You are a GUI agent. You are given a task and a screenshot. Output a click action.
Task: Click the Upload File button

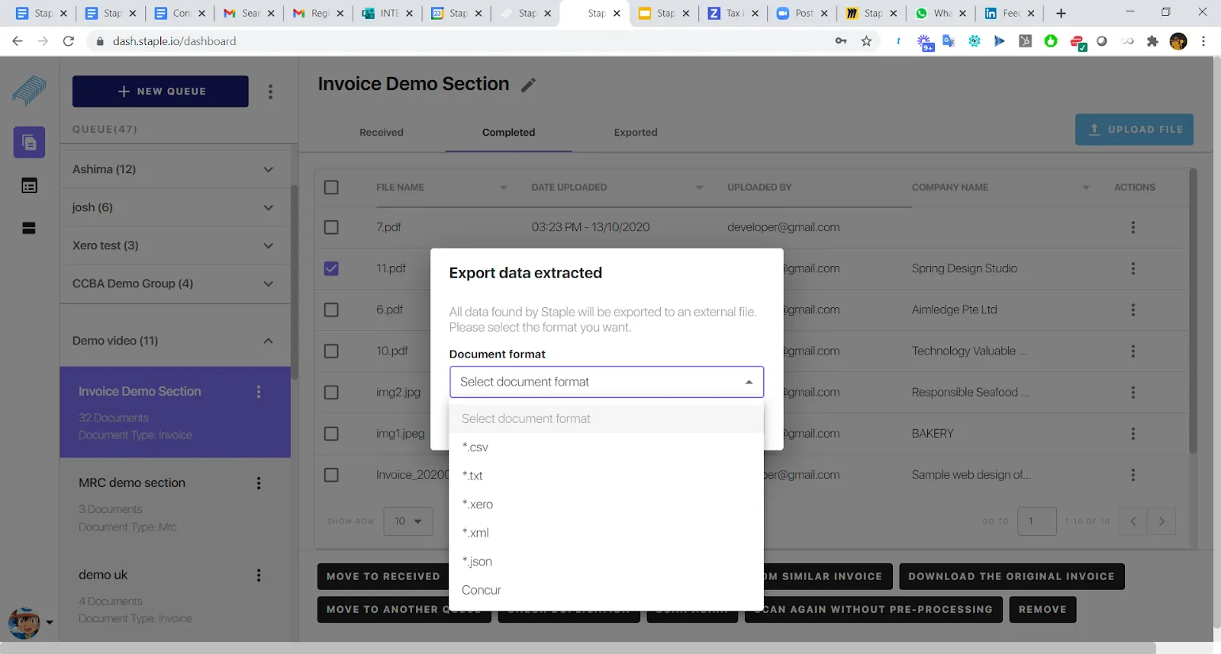click(x=1134, y=130)
